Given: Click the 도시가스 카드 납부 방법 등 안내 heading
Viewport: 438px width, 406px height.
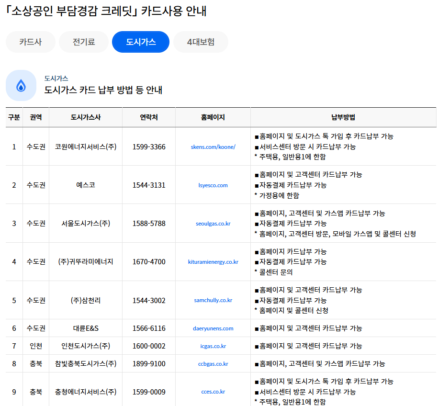Looking at the screenshot, I should click(x=103, y=90).
